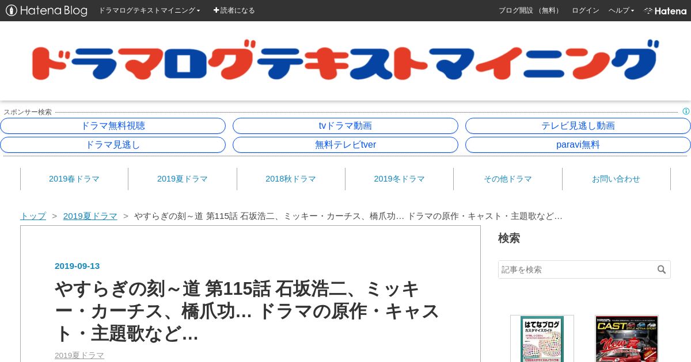691x362 pixels.
Task: Select the テレビ見逃し動画 sponsored link
Action: 578,126
